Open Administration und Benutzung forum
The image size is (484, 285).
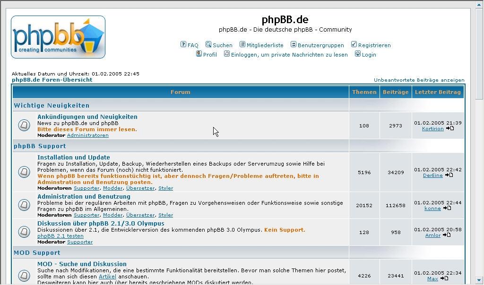tap(84, 196)
